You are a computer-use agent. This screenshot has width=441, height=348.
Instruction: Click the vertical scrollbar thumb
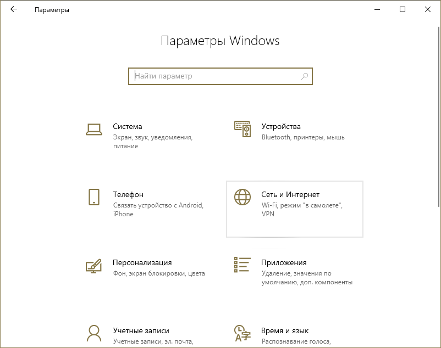point(439,117)
